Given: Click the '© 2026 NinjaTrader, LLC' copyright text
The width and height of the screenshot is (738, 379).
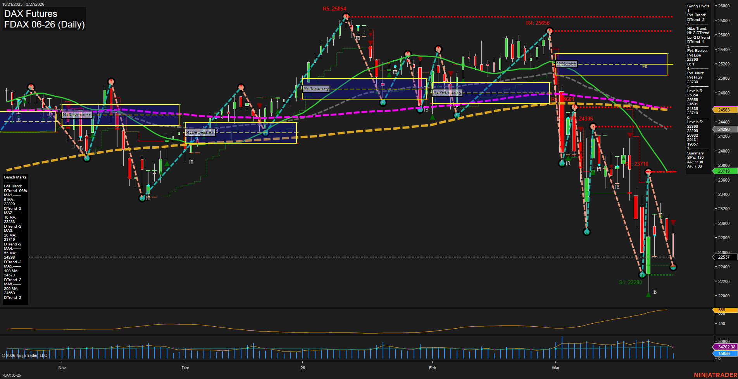Looking at the screenshot, I should (x=24, y=355).
